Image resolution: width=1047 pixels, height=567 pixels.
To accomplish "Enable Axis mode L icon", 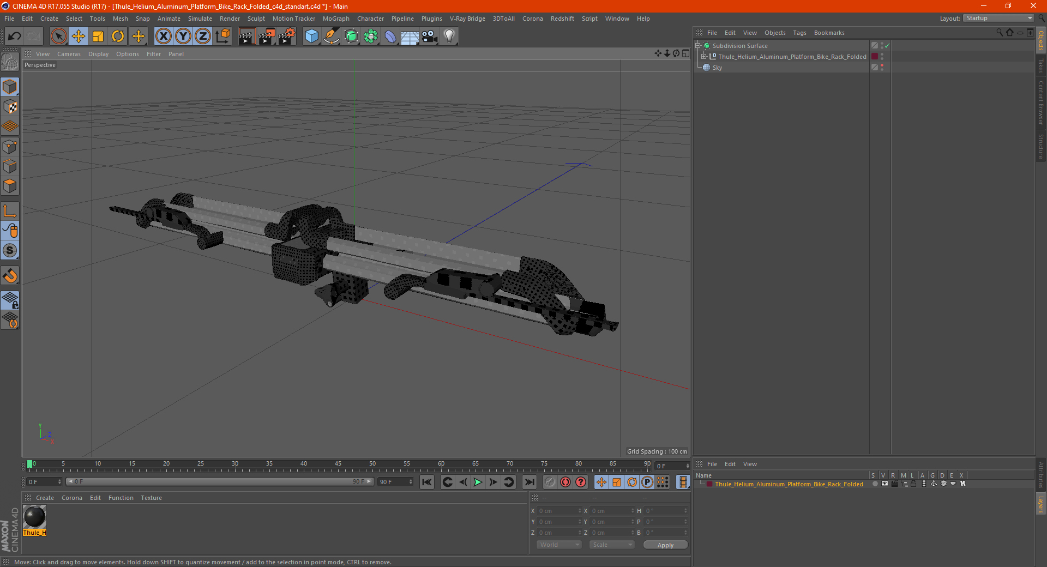I will click(10, 211).
